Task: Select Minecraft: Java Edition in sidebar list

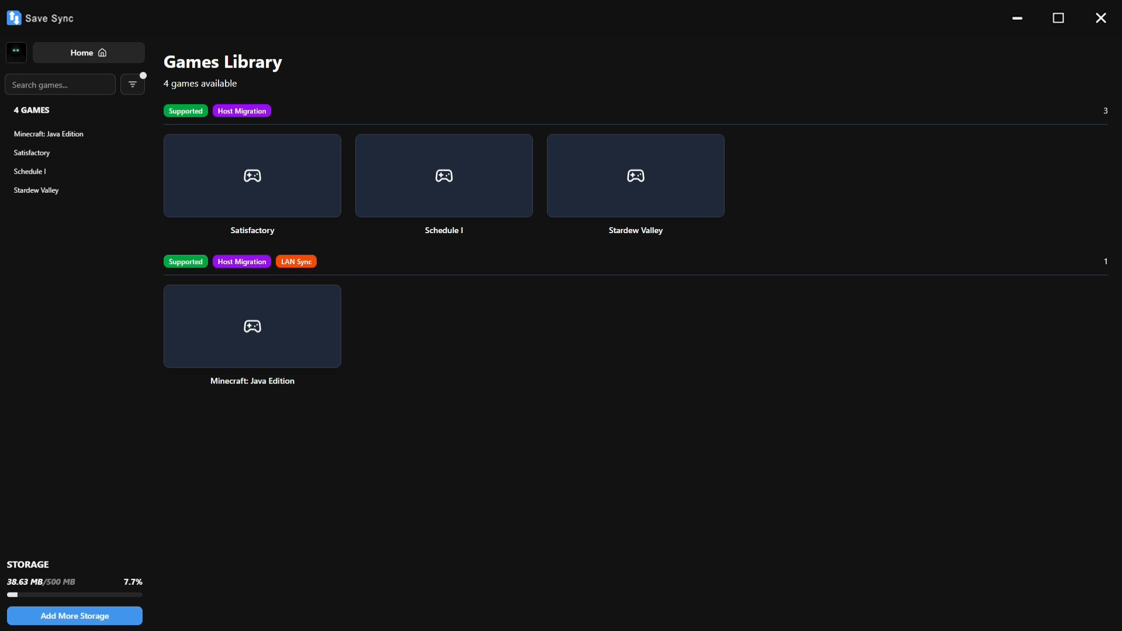Action: tap(49, 134)
